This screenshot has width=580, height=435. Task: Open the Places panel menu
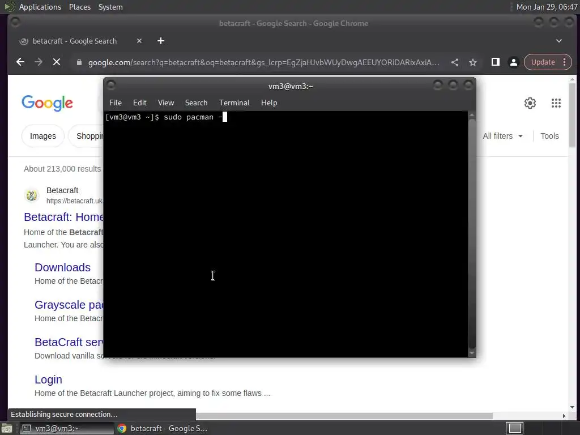point(79,7)
